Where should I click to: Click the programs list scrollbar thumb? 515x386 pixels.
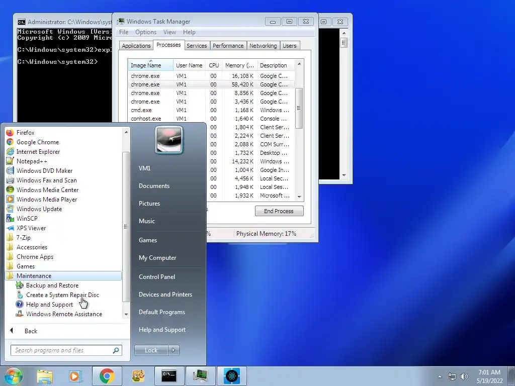[x=126, y=227]
